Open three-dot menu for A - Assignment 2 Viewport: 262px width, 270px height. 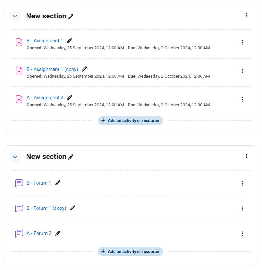click(242, 99)
